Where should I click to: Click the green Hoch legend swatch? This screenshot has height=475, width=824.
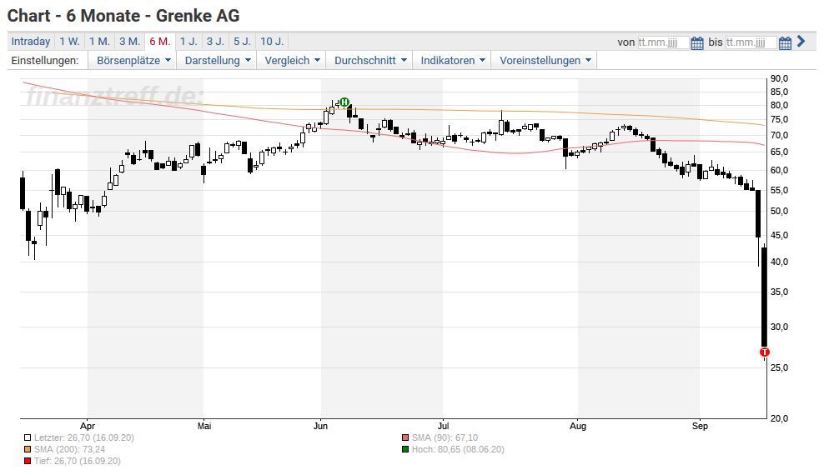point(405,449)
